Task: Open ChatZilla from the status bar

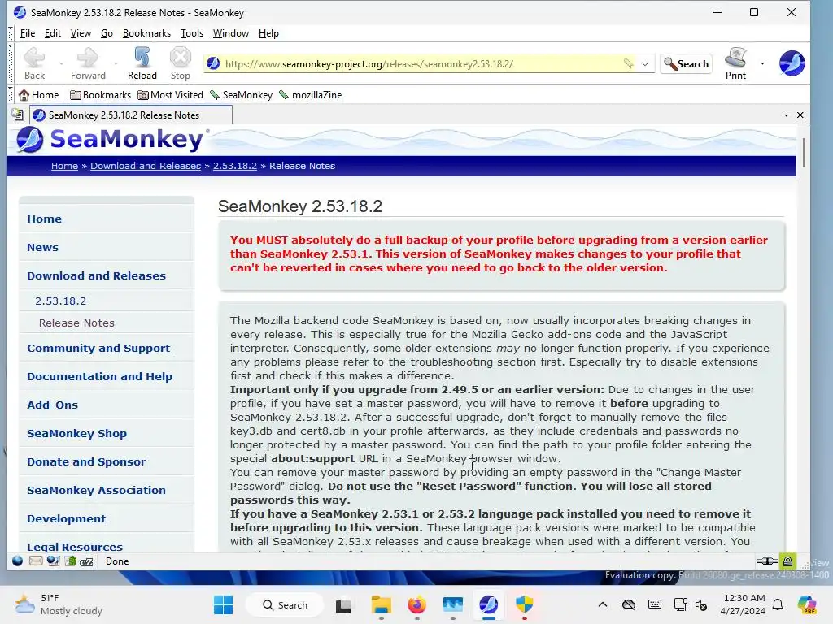Action: click(86, 561)
